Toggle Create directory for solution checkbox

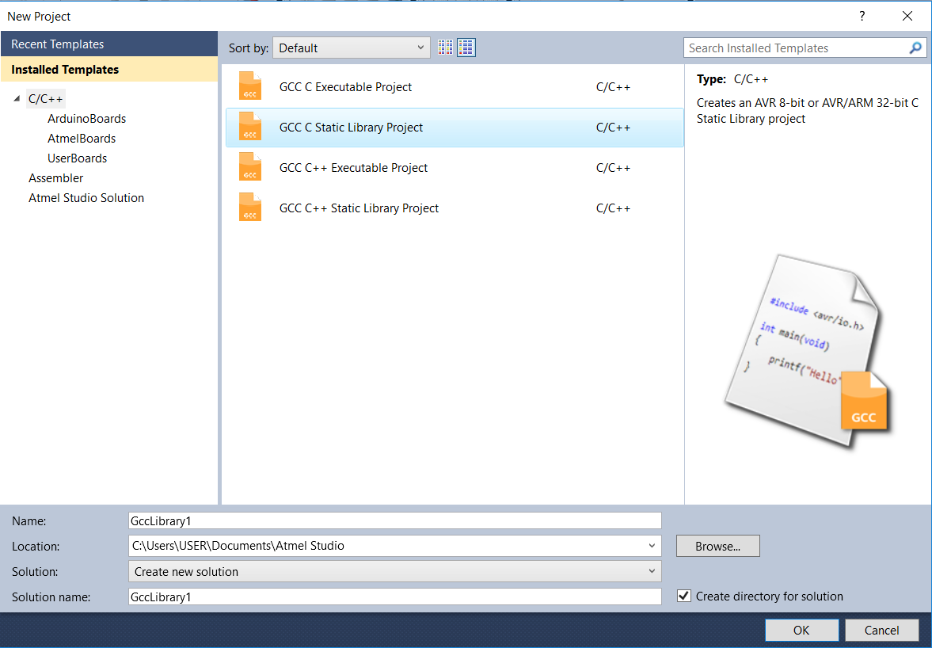click(x=684, y=596)
